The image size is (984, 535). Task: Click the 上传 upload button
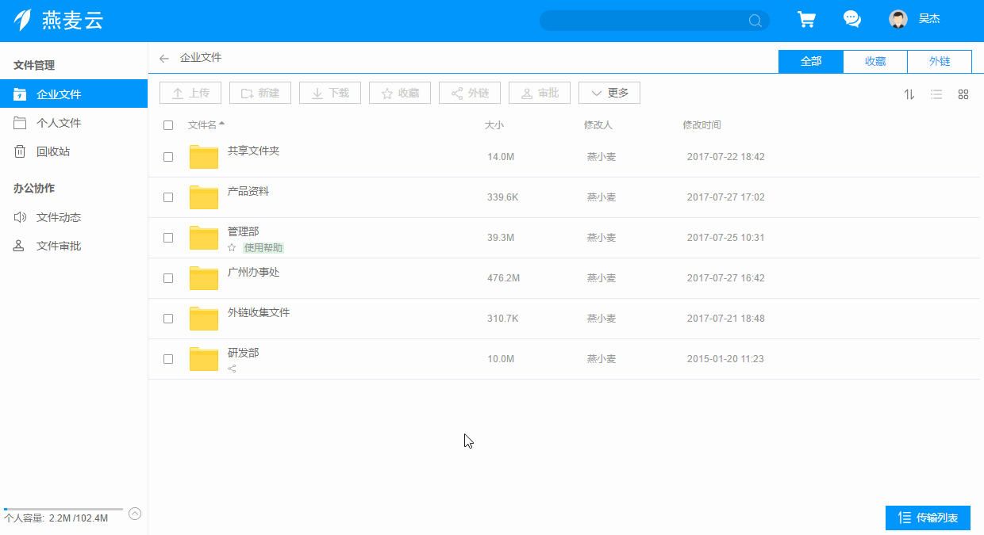click(190, 92)
